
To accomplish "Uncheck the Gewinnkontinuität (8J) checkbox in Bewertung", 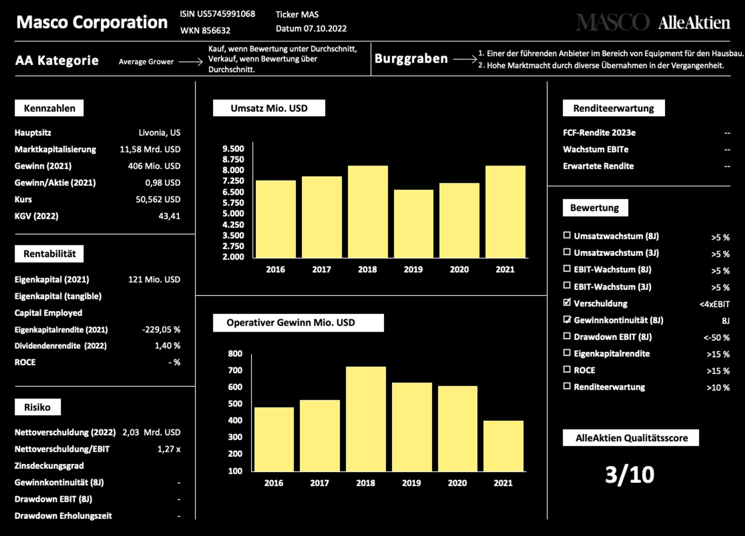I will pos(567,319).
